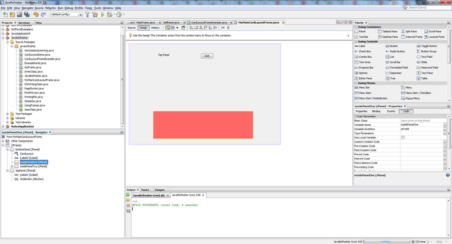Click the Variable Name value field
452x244 pixels.
(x=421, y=125)
